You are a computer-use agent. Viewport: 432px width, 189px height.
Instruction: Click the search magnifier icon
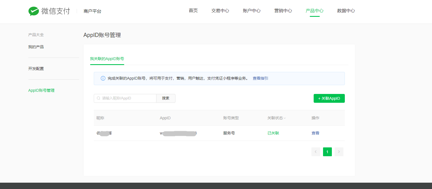(x=98, y=98)
